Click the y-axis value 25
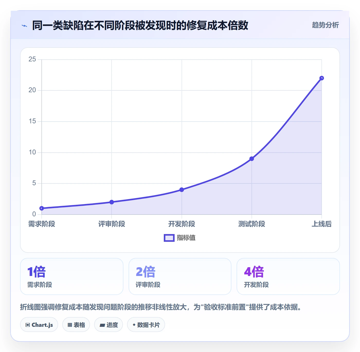The width and height of the screenshot is (360, 352). (x=32, y=59)
